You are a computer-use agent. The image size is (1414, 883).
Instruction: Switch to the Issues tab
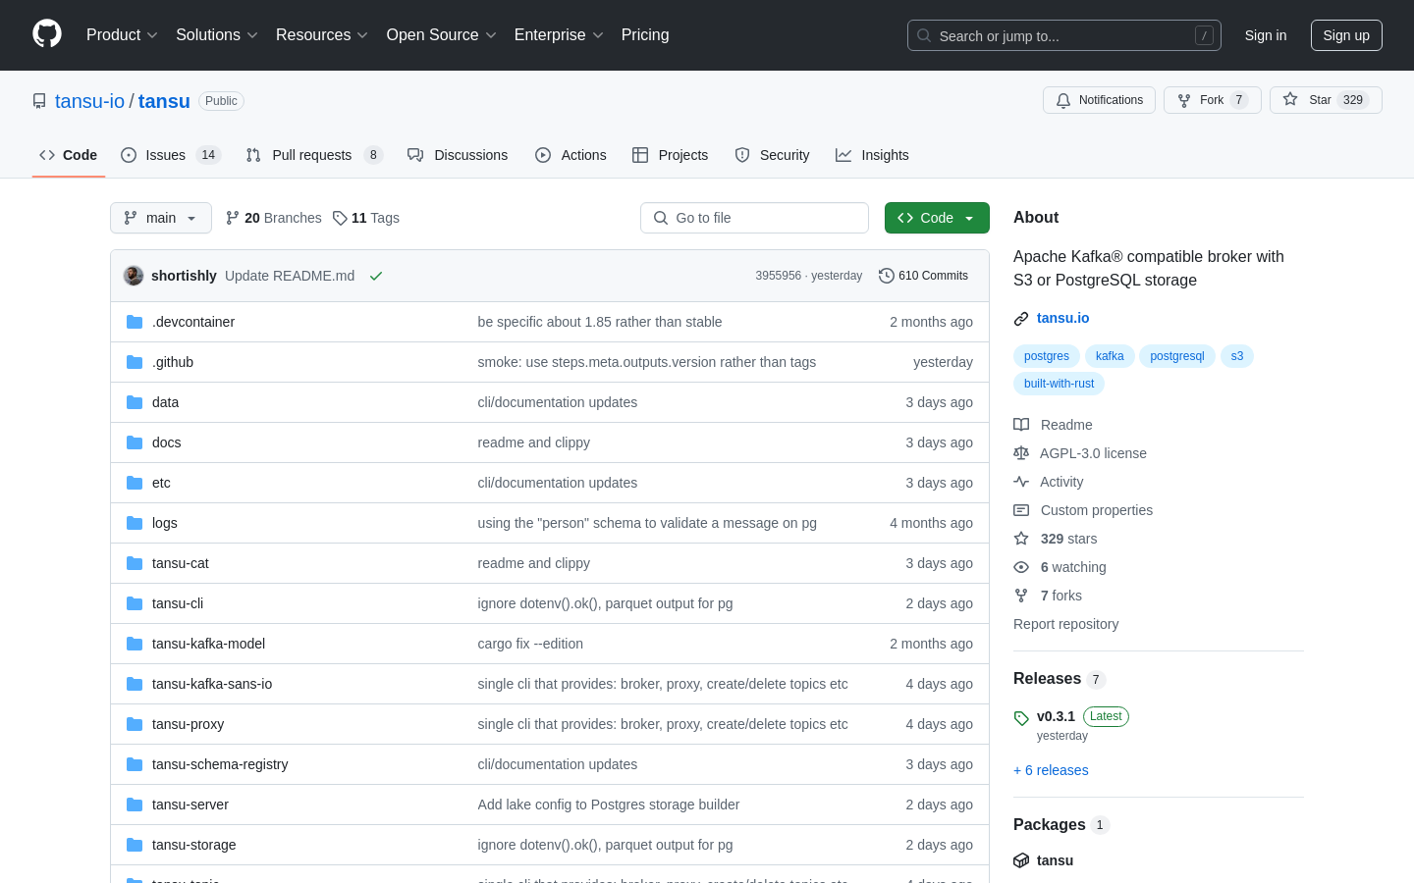pyautogui.click(x=171, y=155)
